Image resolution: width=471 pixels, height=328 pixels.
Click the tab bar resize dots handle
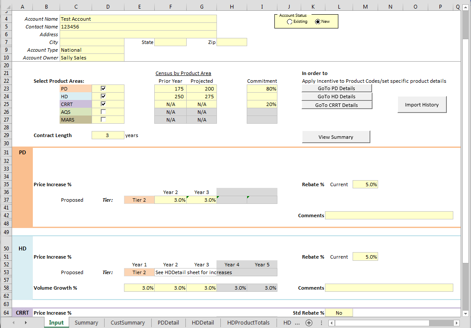tap(321, 322)
